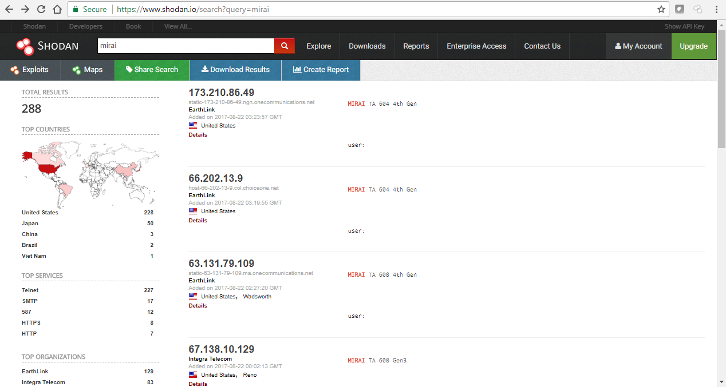The image size is (726, 387).
Task: Click the Upgrade button
Action: tap(693, 46)
